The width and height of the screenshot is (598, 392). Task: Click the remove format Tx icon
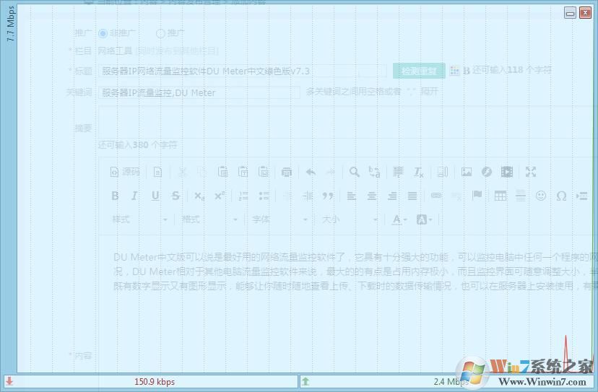click(418, 172)
